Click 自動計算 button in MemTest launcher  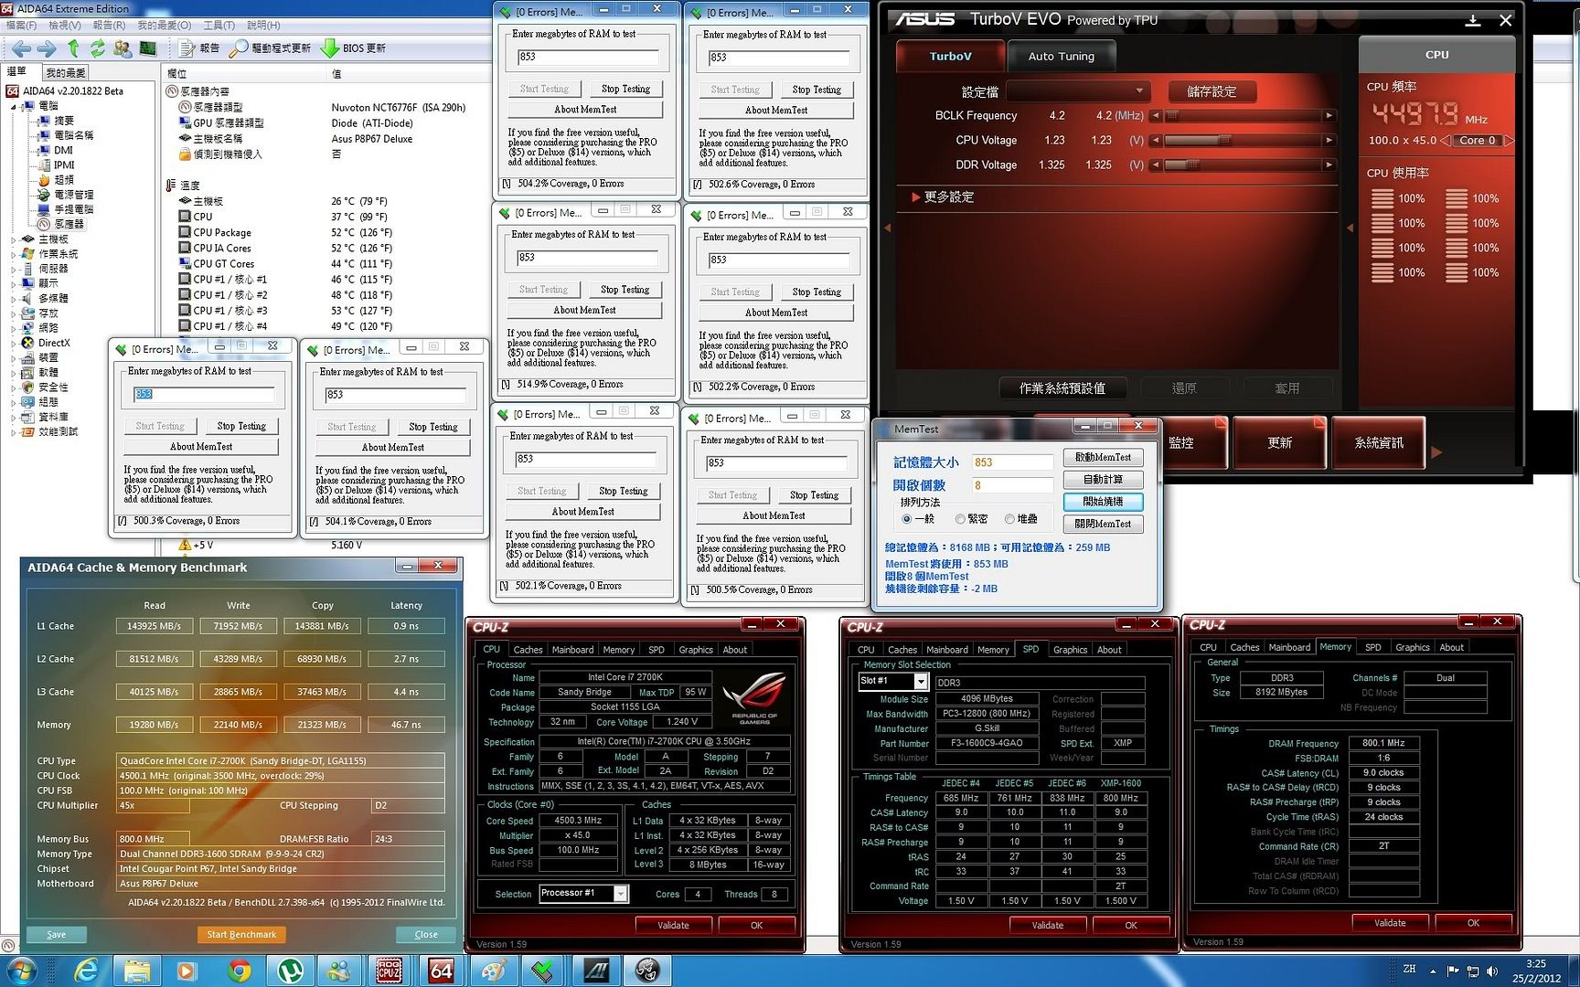point(1103,479)
